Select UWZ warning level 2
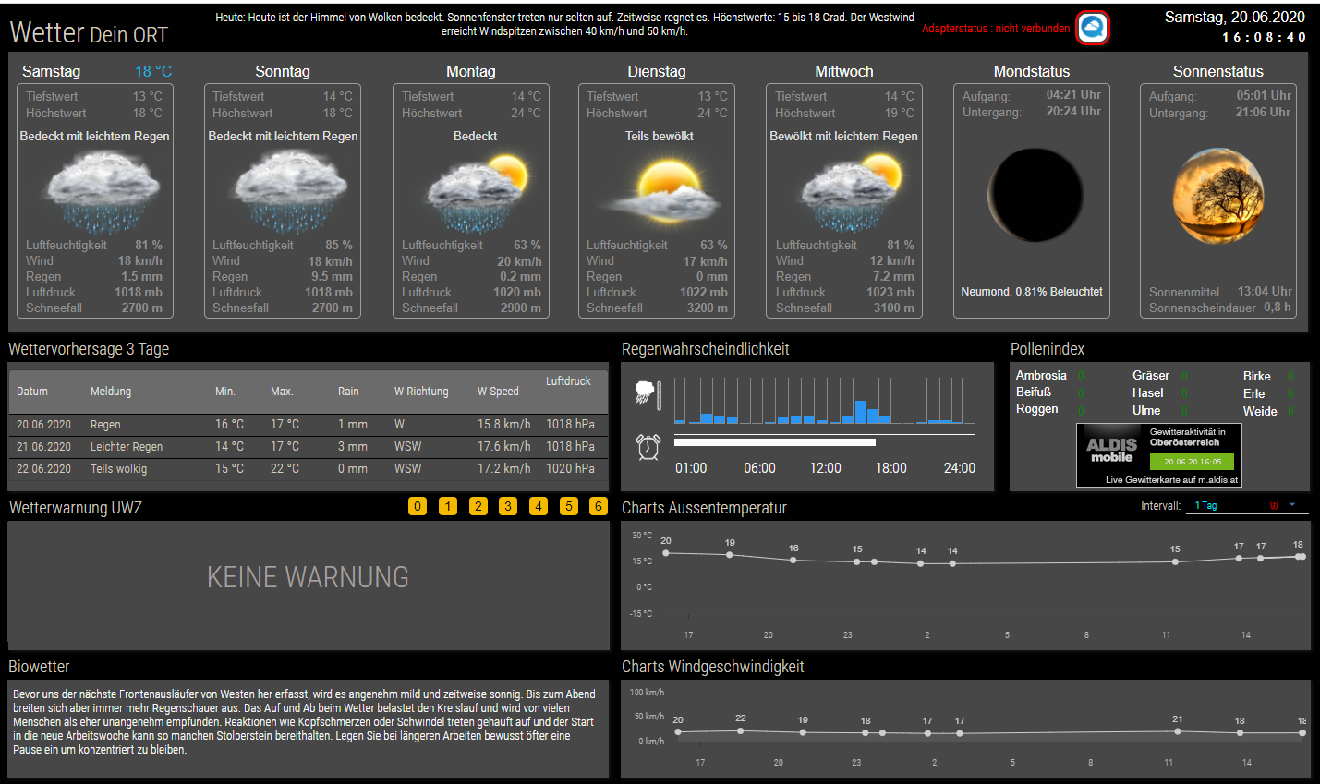Screen dimensions: 1320x784 click(478, 506)
